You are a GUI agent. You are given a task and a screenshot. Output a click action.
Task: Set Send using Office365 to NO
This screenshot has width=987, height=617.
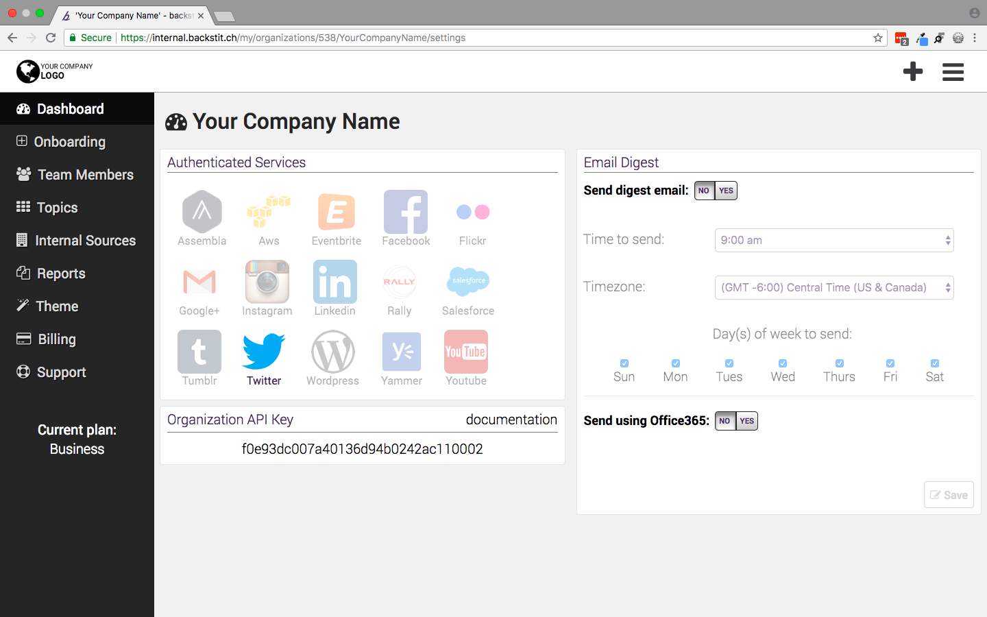click(725, 421)
